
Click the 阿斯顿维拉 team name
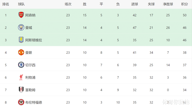pos(34,40)
